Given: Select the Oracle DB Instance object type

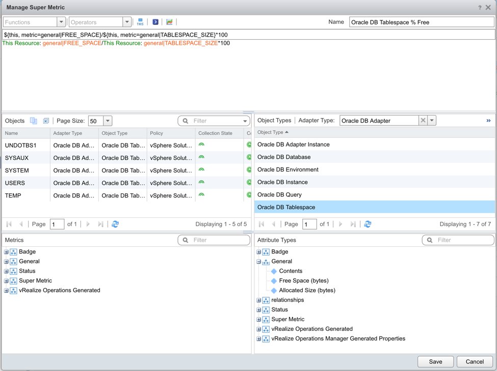Looking at the screenshot, I should click(375, 182).
